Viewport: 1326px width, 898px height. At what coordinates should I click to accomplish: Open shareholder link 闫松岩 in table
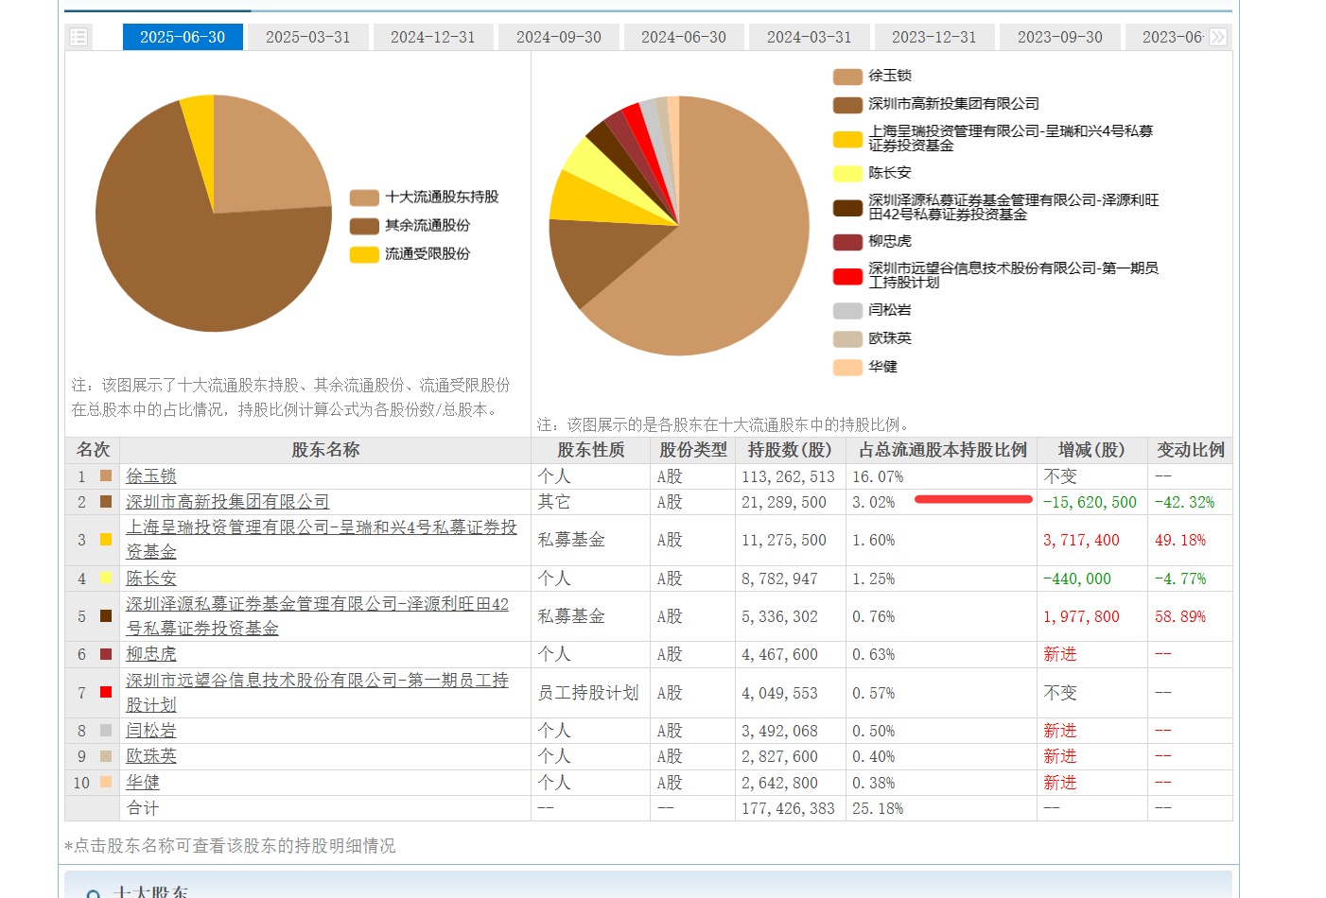pos(151,731)
